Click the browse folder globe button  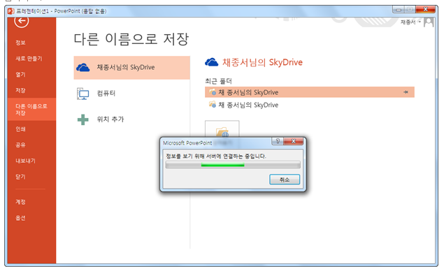pyautogui.click(x=222, y=129)
